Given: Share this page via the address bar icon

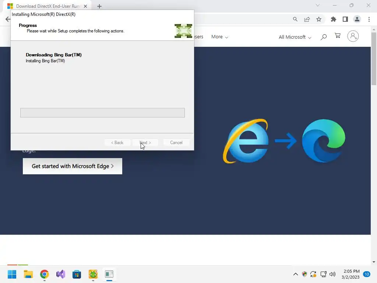Looking at the screenshot, I should coord(307,19).
